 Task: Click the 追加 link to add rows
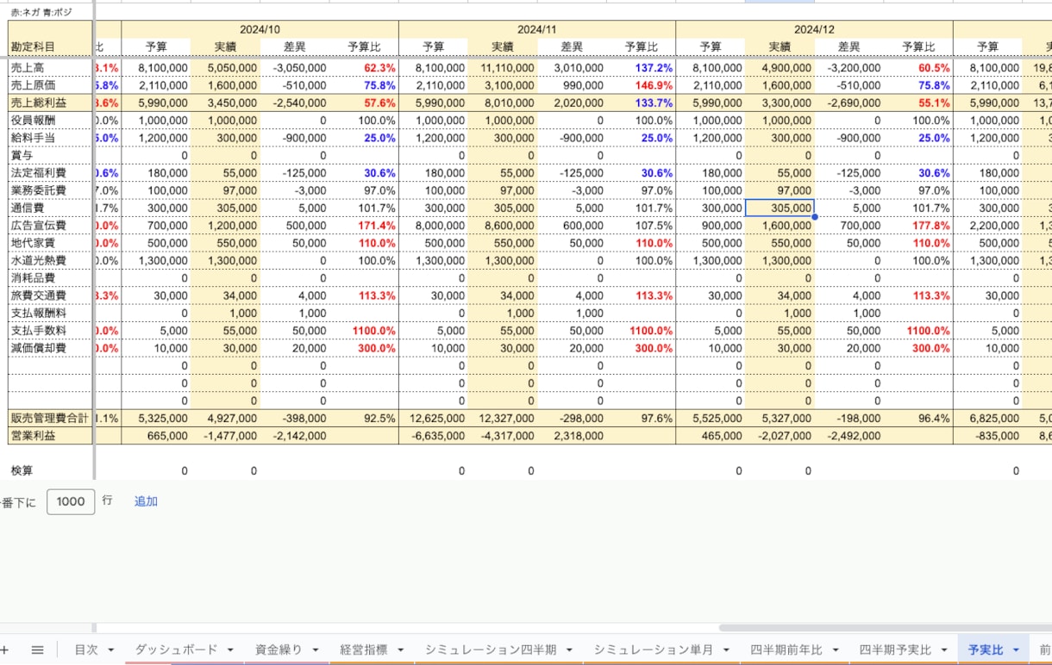146,501
